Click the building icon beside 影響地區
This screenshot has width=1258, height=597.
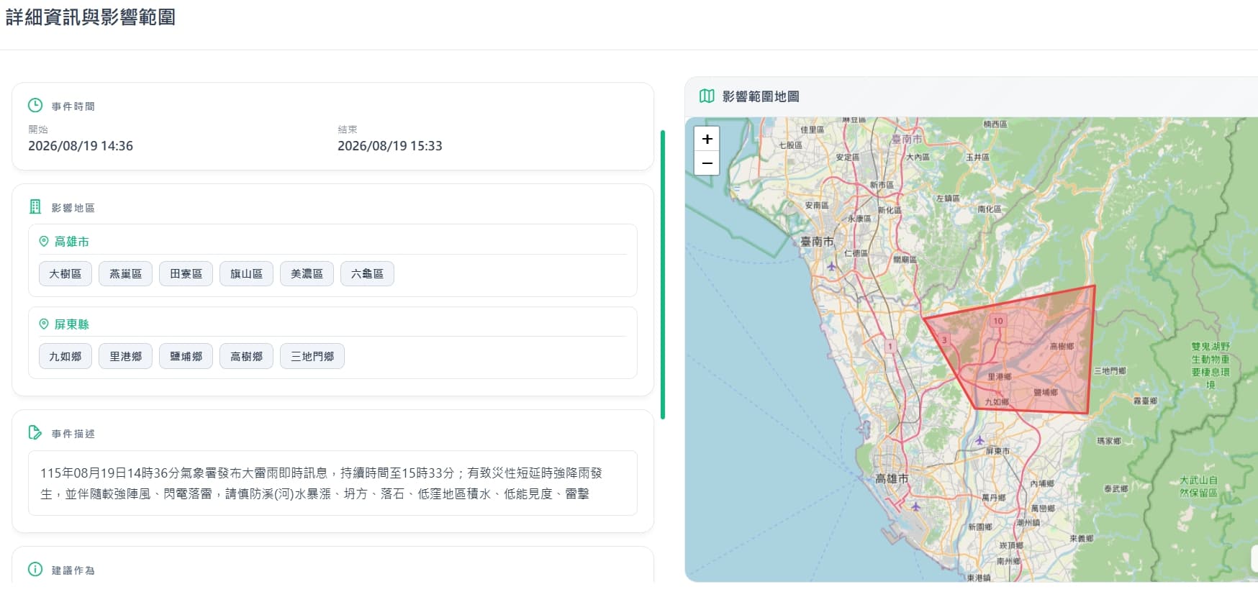[35, 206]
